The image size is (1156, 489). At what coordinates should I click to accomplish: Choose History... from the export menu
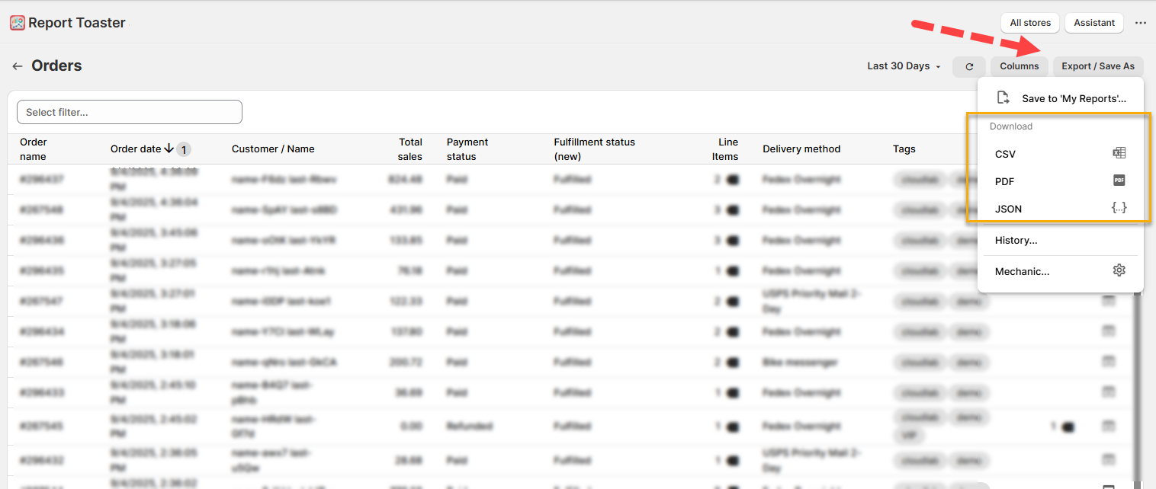click(1016, 240)
